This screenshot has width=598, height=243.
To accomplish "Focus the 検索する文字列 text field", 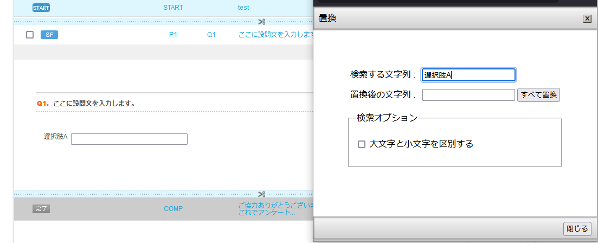I will click(468, 75).
